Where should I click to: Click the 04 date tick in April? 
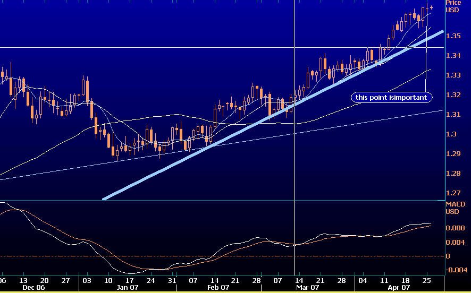coord(363,280)
